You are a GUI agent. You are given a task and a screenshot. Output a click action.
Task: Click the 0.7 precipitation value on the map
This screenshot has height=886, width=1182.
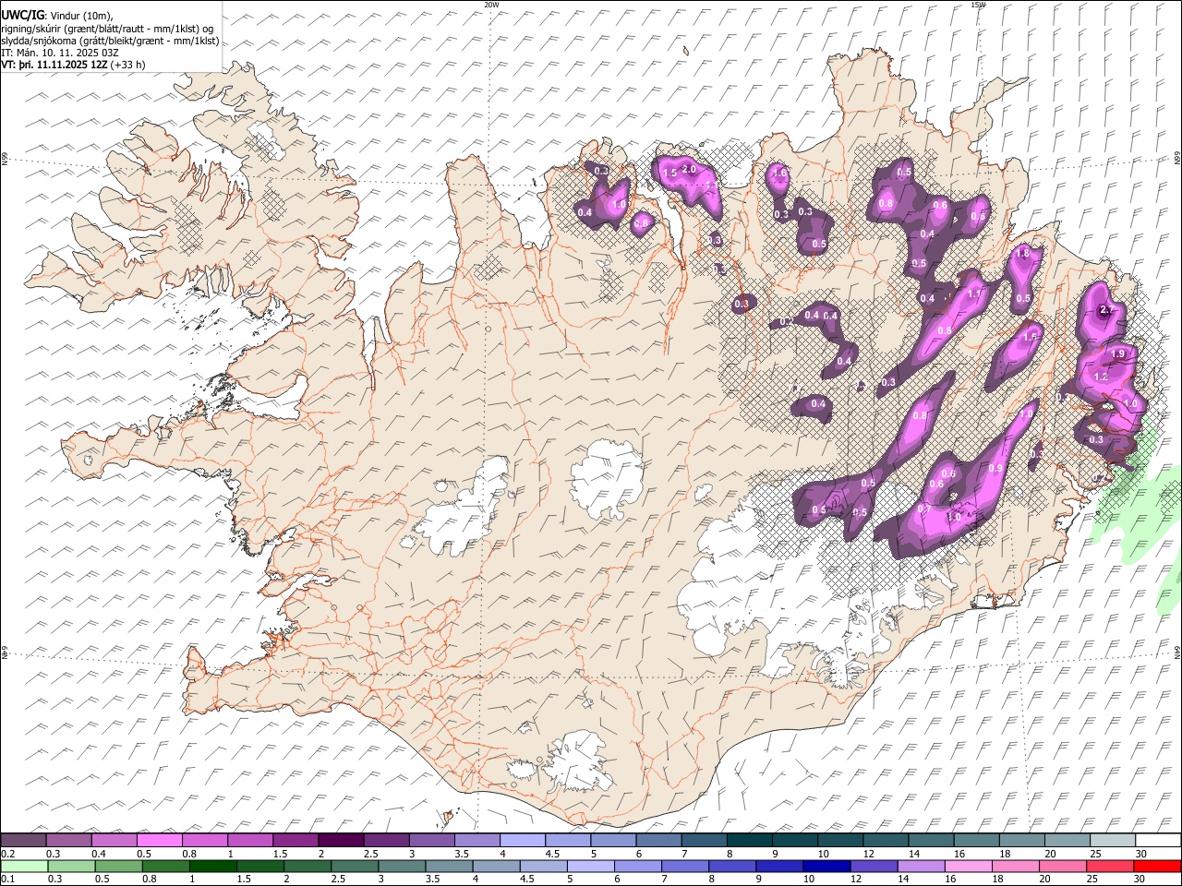[924, 509]
